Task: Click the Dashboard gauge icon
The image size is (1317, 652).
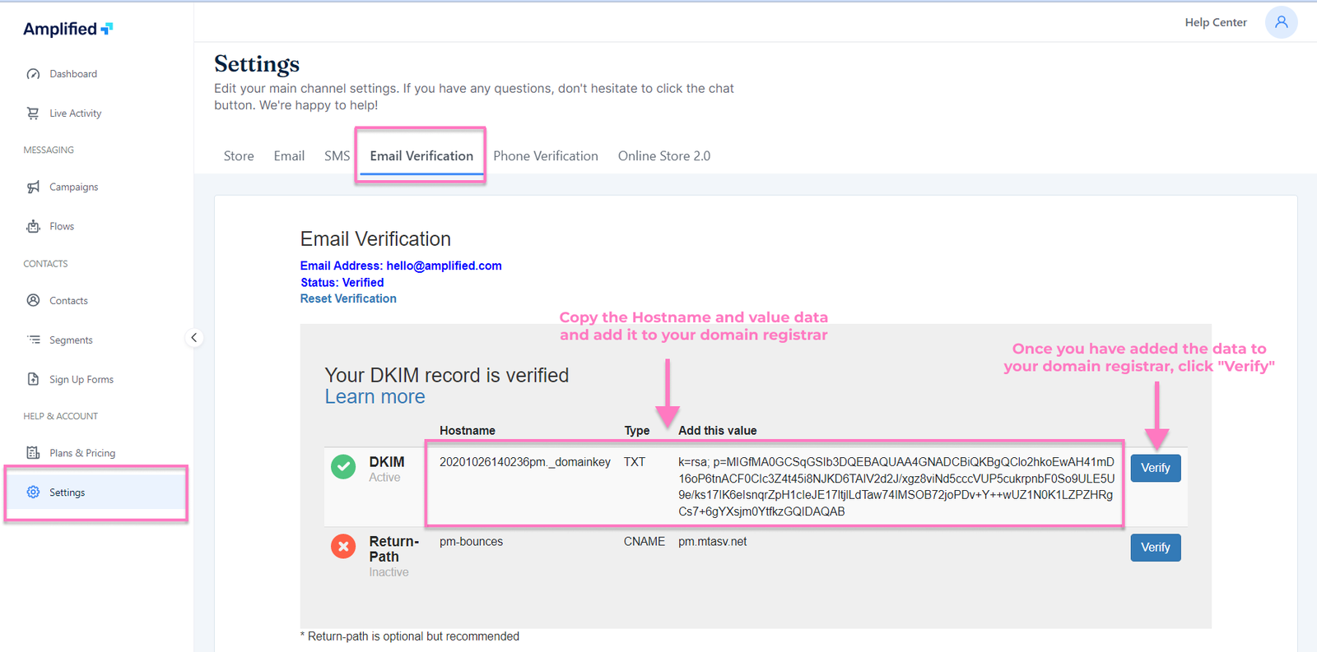Action: (x=33, y=74)
